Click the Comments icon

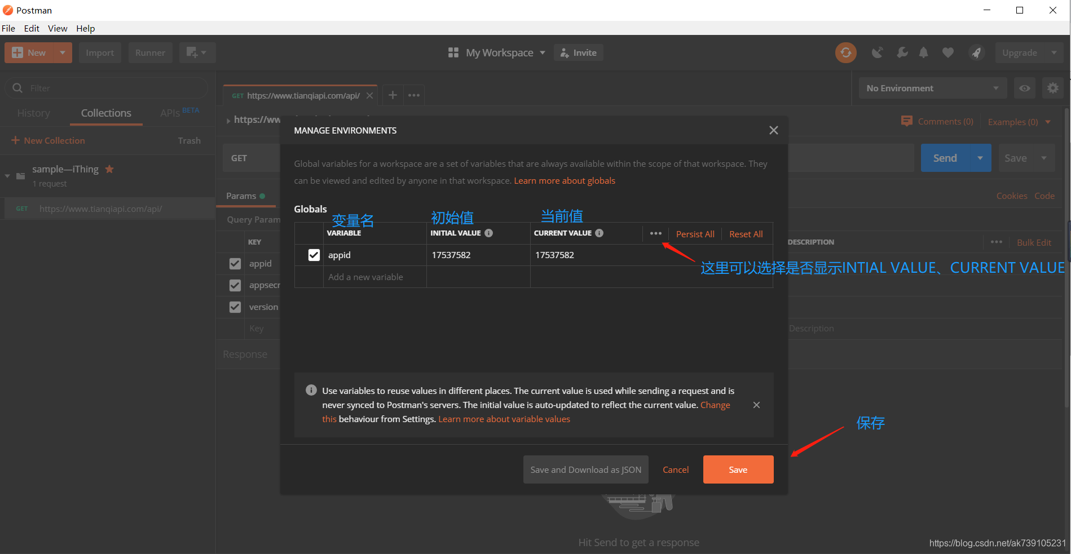pos(906,121)
